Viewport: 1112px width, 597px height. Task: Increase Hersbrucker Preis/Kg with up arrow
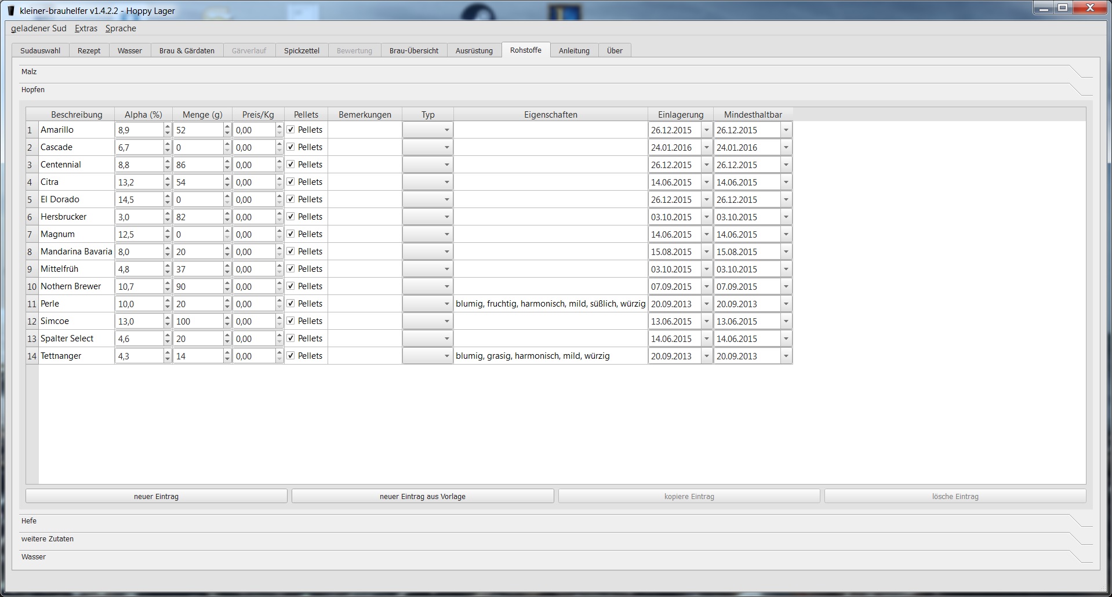279,213
